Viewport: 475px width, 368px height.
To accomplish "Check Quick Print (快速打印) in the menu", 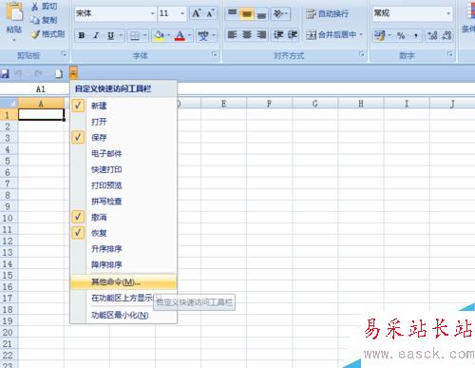I will click(123, 169).
